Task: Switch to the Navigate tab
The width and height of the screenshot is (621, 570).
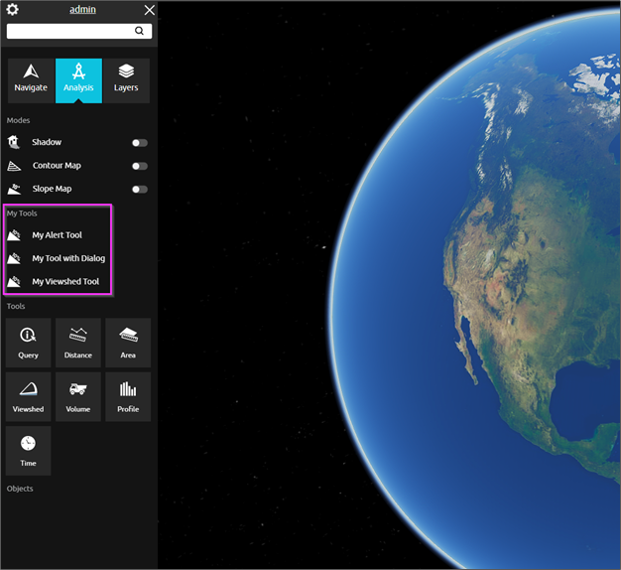Action: pyautogui.click(x=31, y=80)
